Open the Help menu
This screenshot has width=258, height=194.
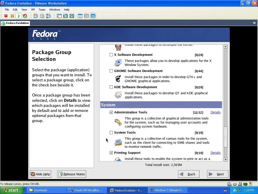pyautogui.click(x=67, y=10)
